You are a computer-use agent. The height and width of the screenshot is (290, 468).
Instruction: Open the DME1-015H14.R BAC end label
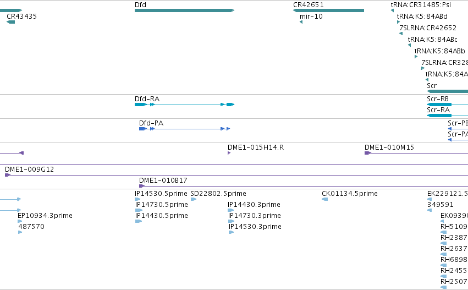pos(256,147)
